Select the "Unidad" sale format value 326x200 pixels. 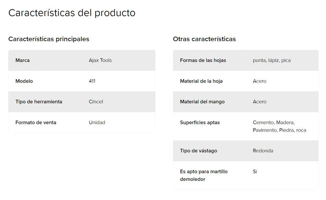coord(97,122)
